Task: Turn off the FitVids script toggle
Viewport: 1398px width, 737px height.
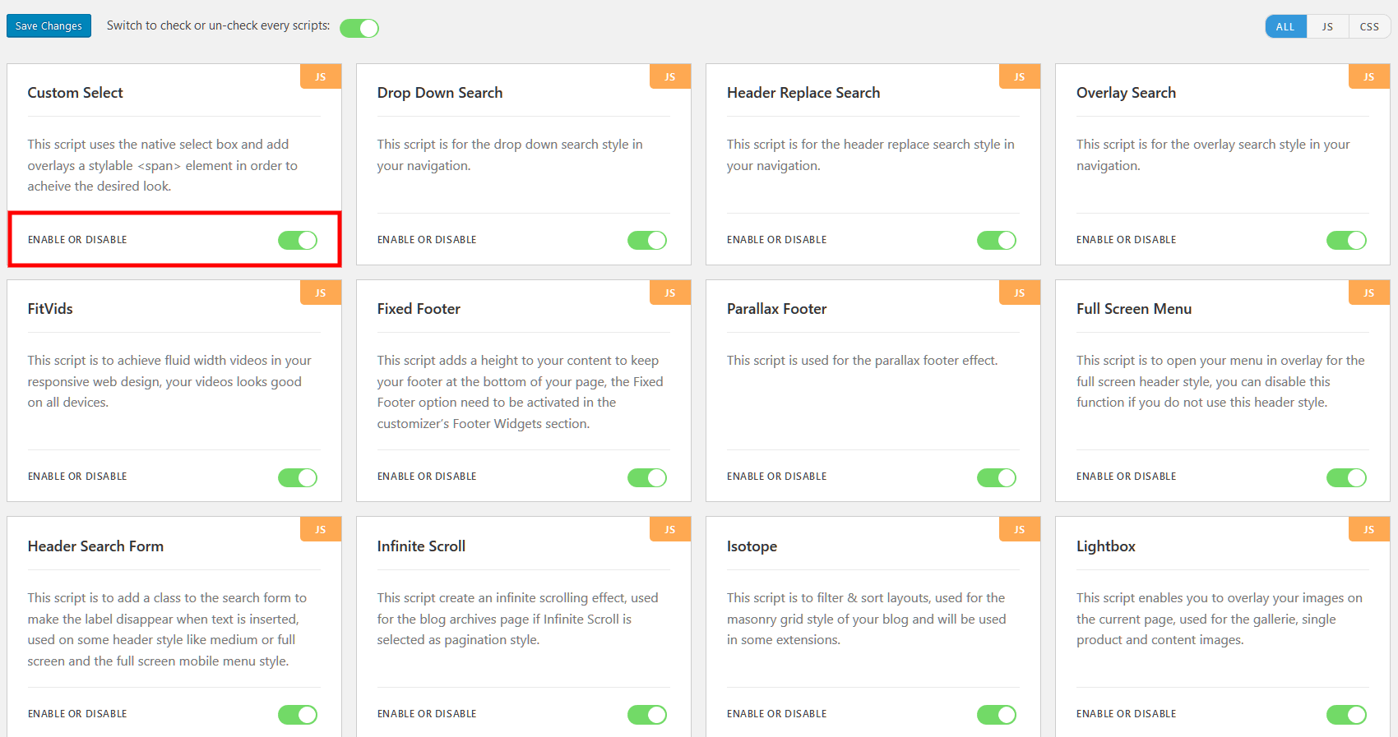Action: point(298,477)
